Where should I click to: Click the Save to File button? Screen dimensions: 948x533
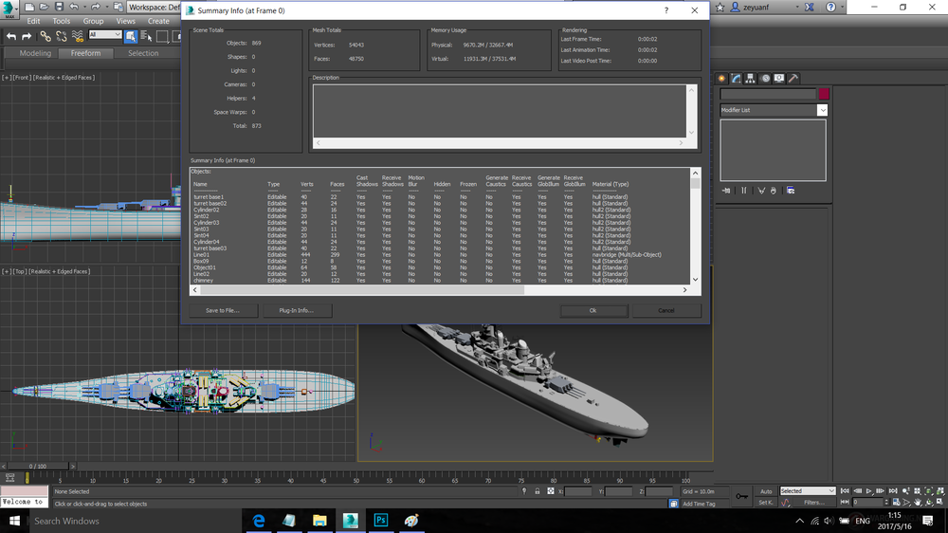pos(223,310)
